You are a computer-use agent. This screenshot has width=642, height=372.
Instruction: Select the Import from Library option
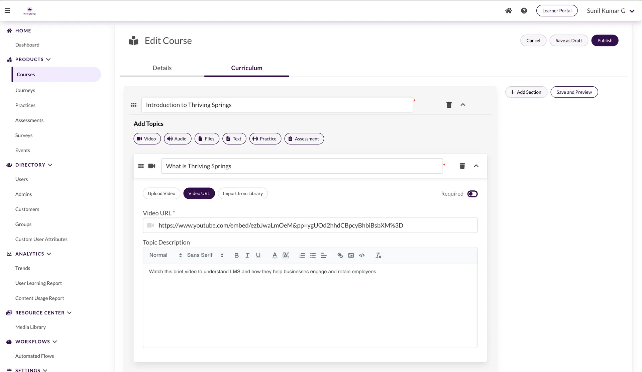[243, 193]
